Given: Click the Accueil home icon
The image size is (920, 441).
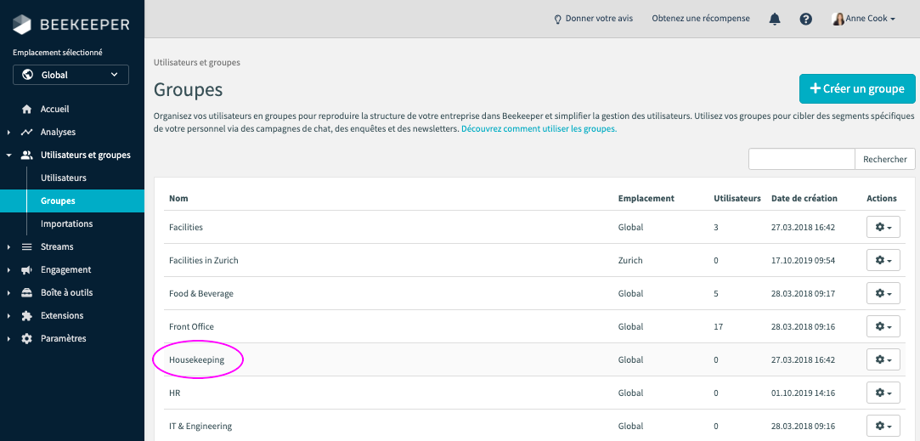Looking at the screenshot, I should (x=26, y=110).
